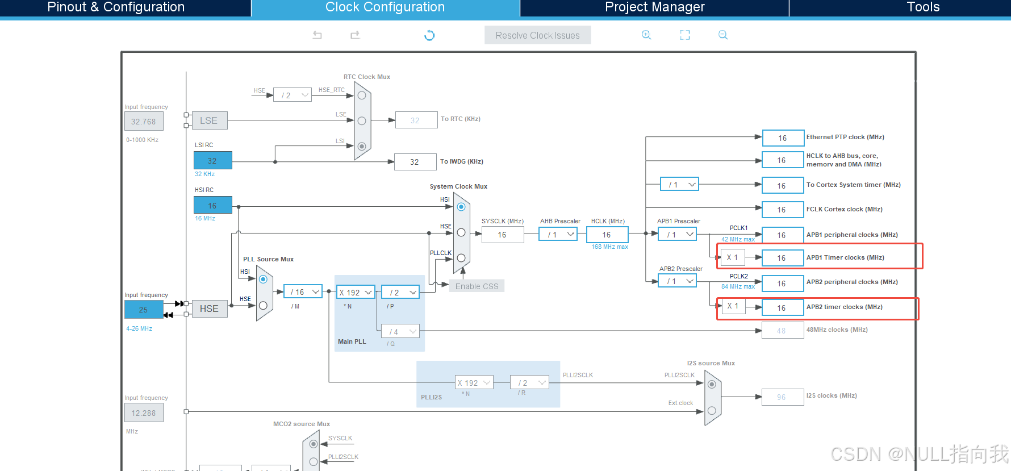The image size is (1011, 471).
Task: Click the Enable CSS button
Action: [477, 286]
